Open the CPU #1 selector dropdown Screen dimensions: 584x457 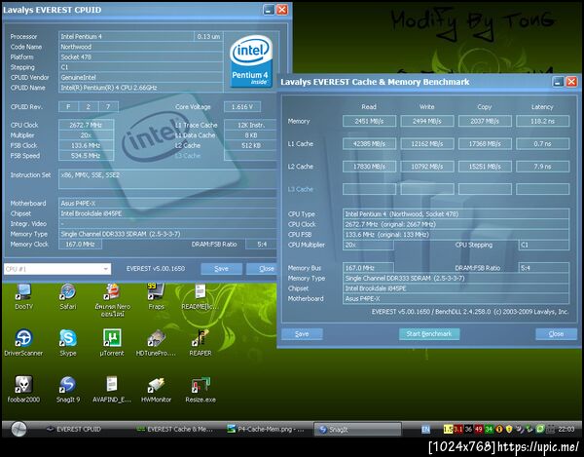pos(57,269)
